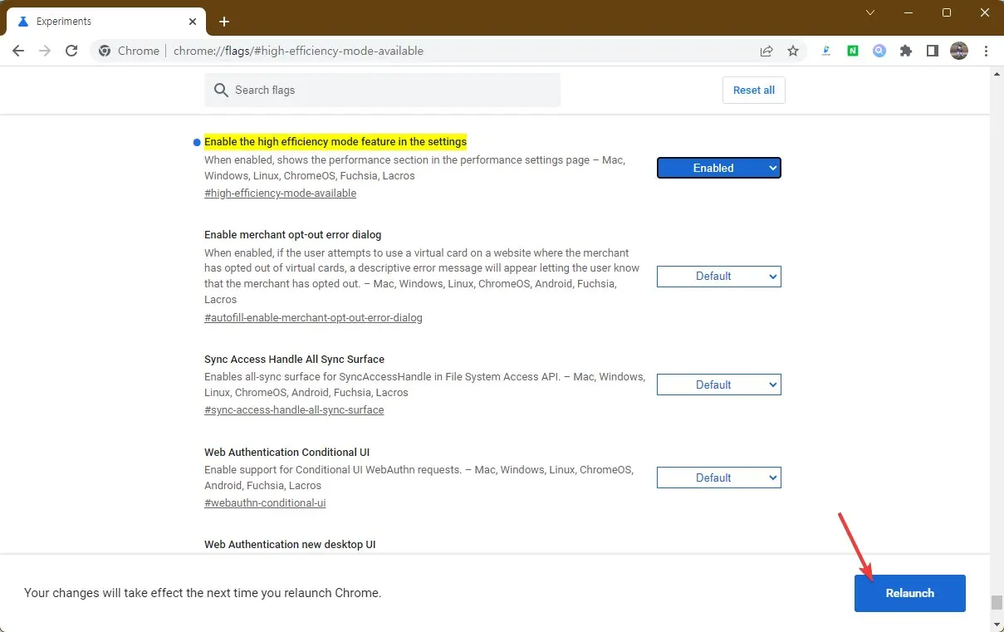Minimize the Chrome window

pyautogui.click(x=908, y=12)
